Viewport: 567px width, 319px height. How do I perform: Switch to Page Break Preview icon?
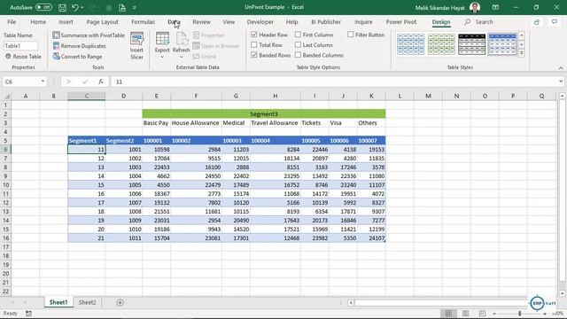[x=482, y=313]
